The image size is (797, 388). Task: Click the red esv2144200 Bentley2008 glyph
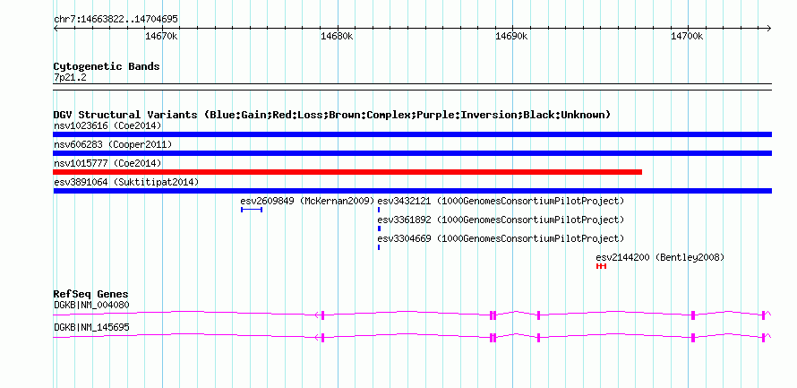601,266
